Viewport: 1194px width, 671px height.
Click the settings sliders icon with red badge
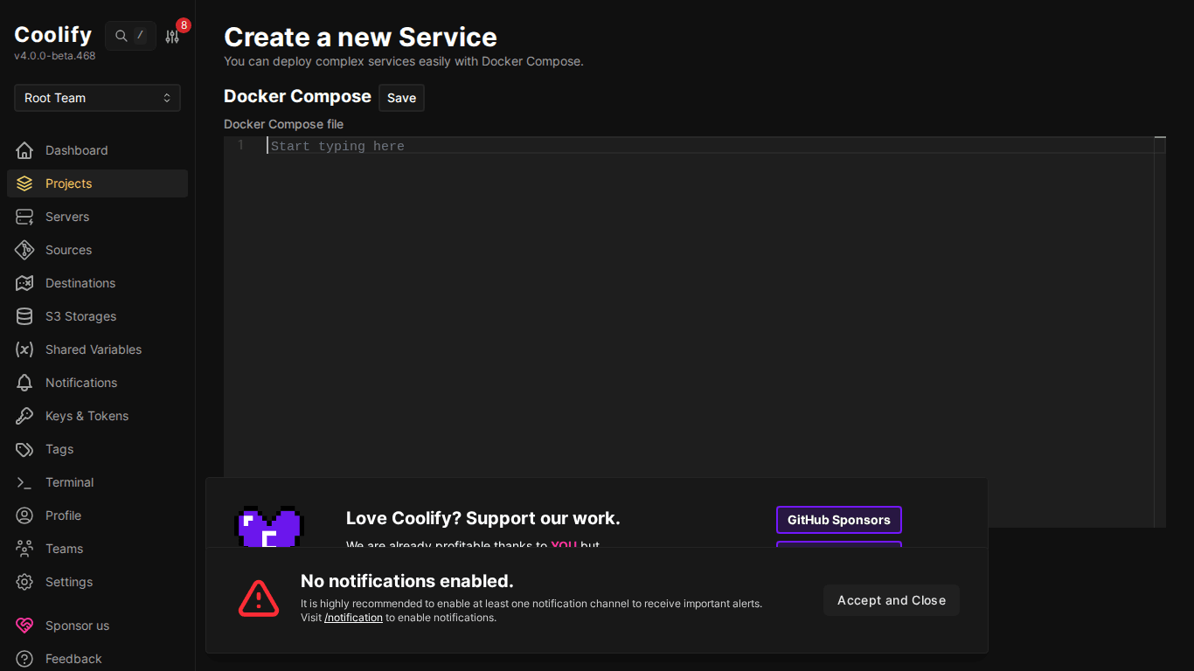[x=171, y=36]
